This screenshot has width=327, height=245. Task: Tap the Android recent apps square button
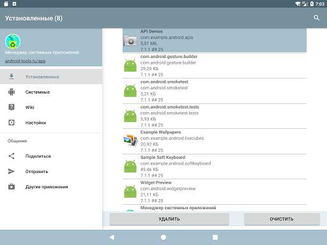point(215,237)
